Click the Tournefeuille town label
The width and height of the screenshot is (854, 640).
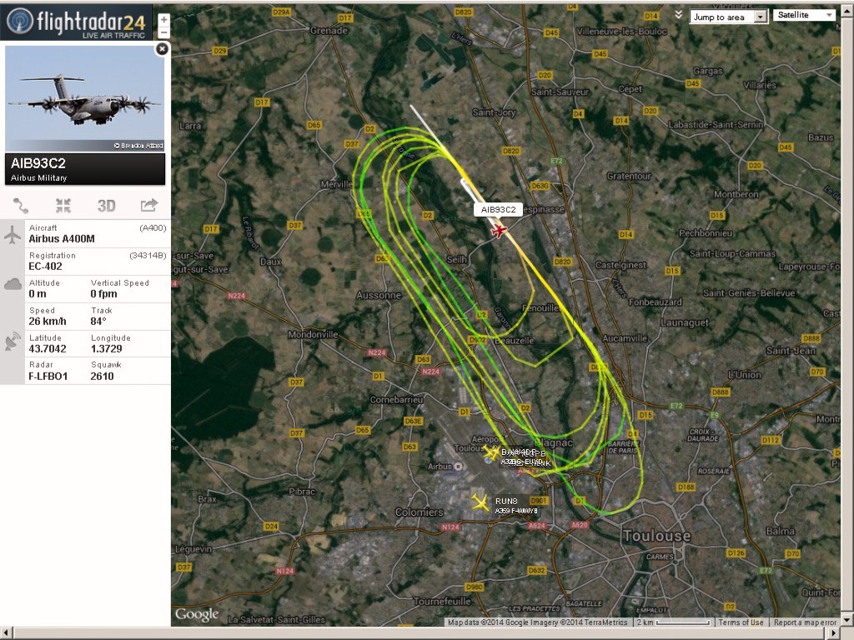point(442,602)
